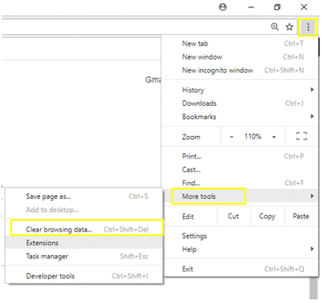Open Settings from the menu

coord(240,236)
